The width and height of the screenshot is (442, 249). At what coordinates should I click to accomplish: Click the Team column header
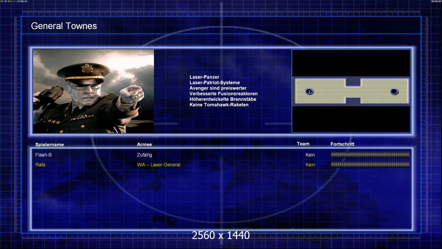coord(303,144)
